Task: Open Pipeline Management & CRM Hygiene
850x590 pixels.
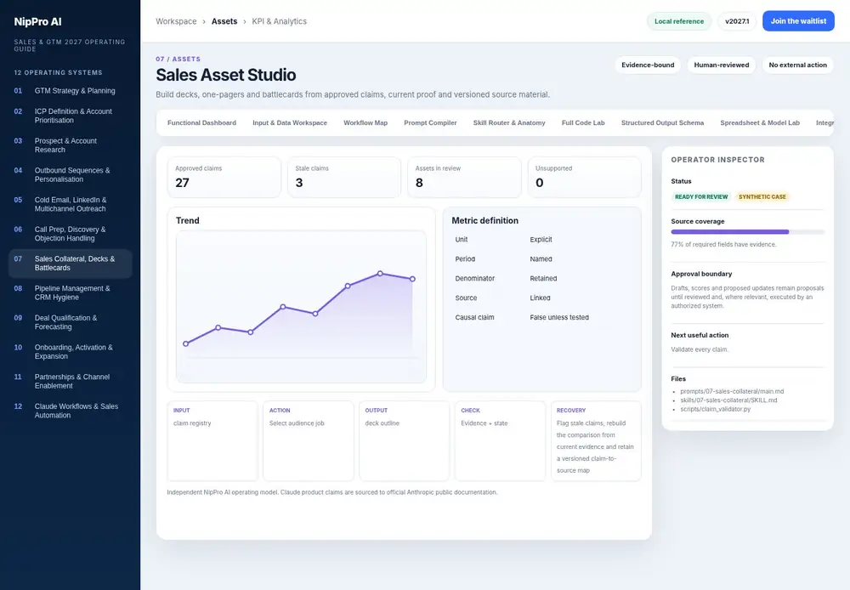Action: tap(70, 292)
